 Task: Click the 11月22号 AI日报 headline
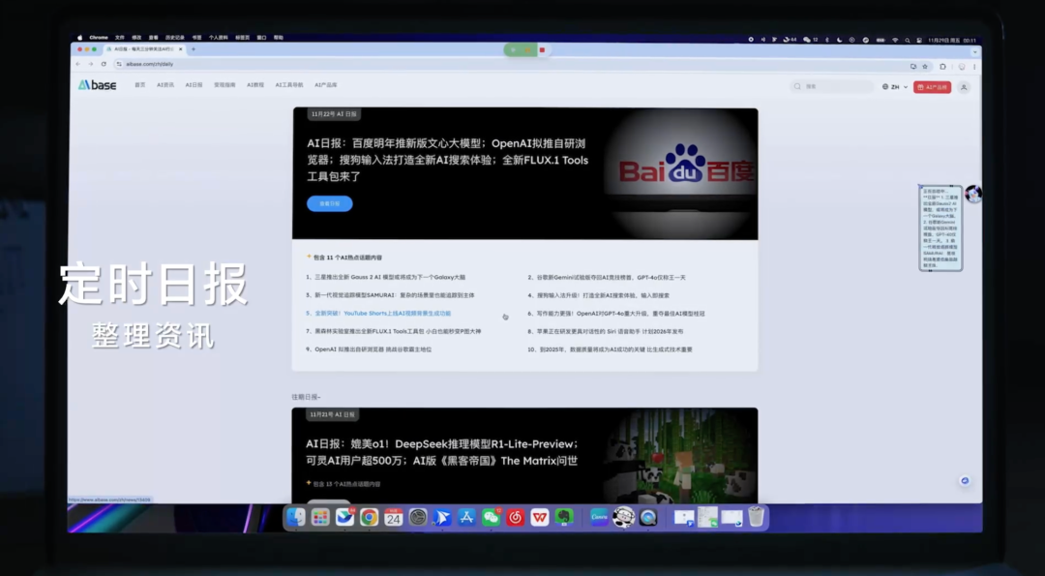(x=447, y=160)
